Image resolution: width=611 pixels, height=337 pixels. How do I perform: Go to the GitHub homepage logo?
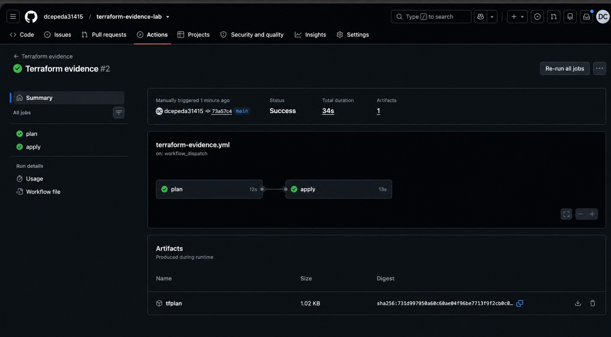[x=31, y=16]
